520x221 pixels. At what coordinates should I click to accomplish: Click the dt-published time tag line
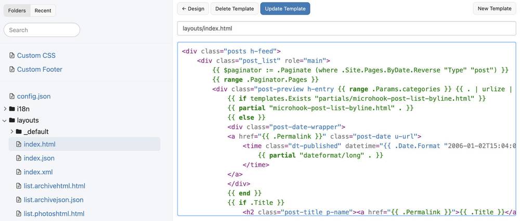click(380, 146)
